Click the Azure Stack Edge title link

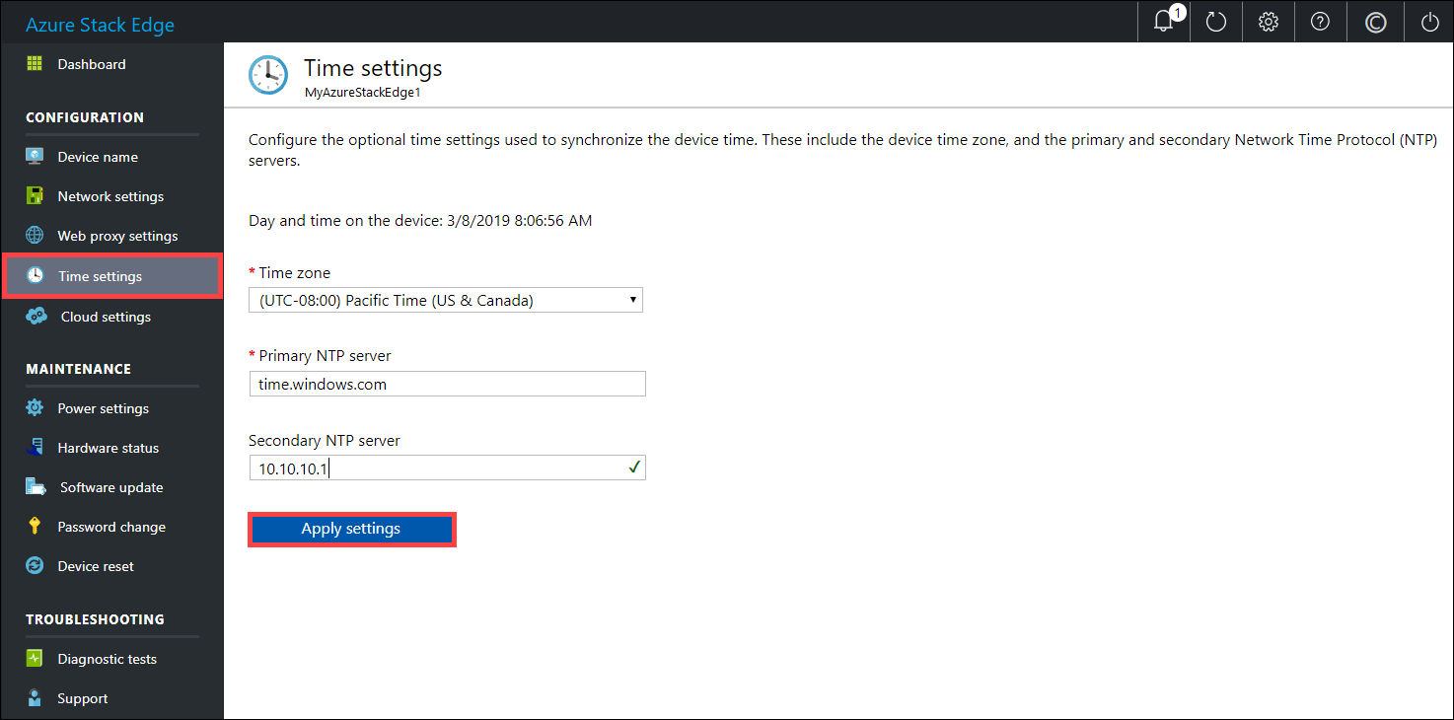(100, 24)
